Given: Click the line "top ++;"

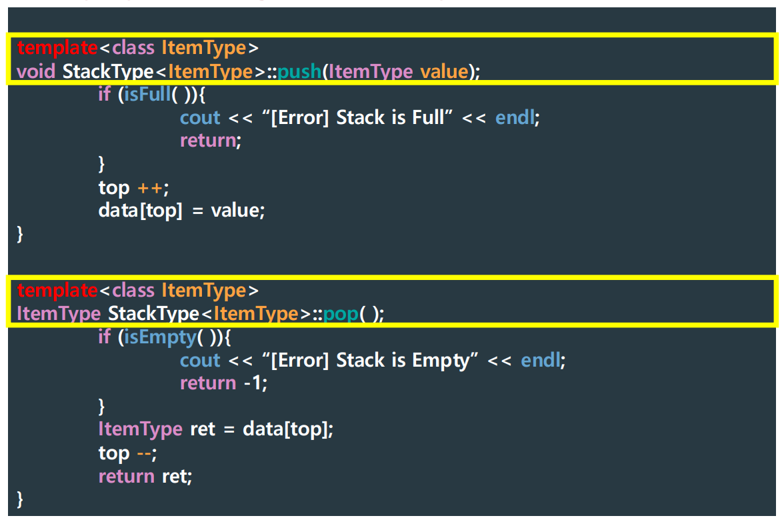Looking at the screenshot, I should pyautogui.click(x=134, y=188).
